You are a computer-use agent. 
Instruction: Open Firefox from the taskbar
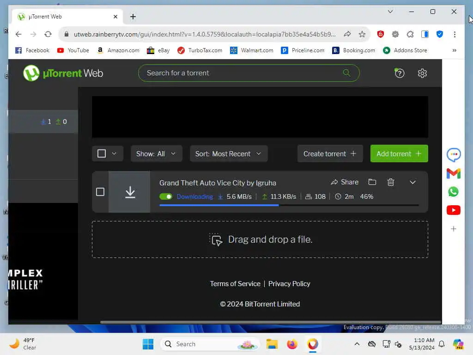(292, 344)
